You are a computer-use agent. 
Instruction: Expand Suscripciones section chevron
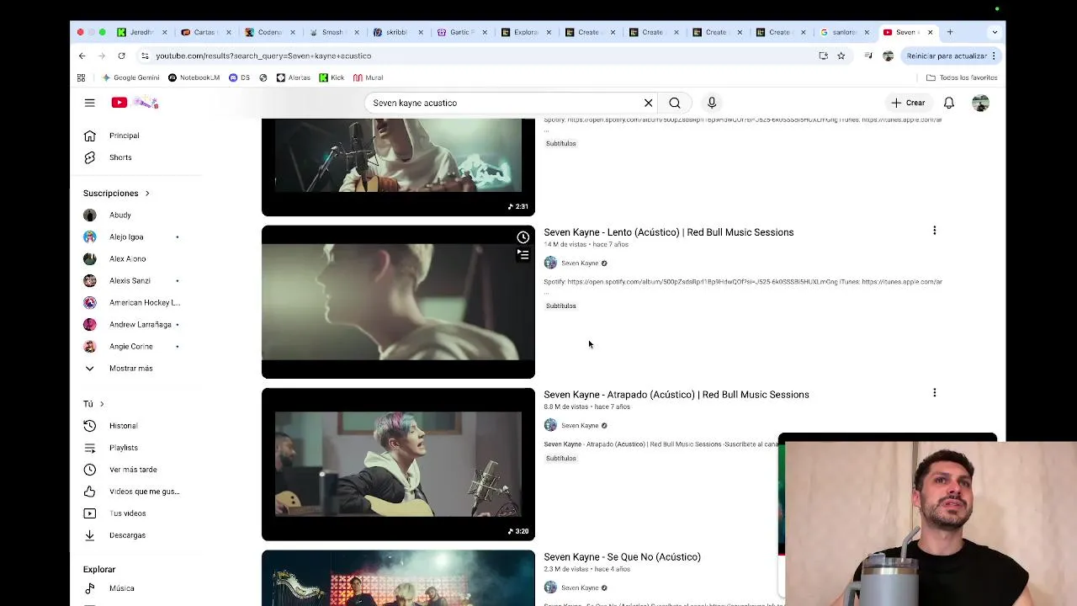(147, 194)
